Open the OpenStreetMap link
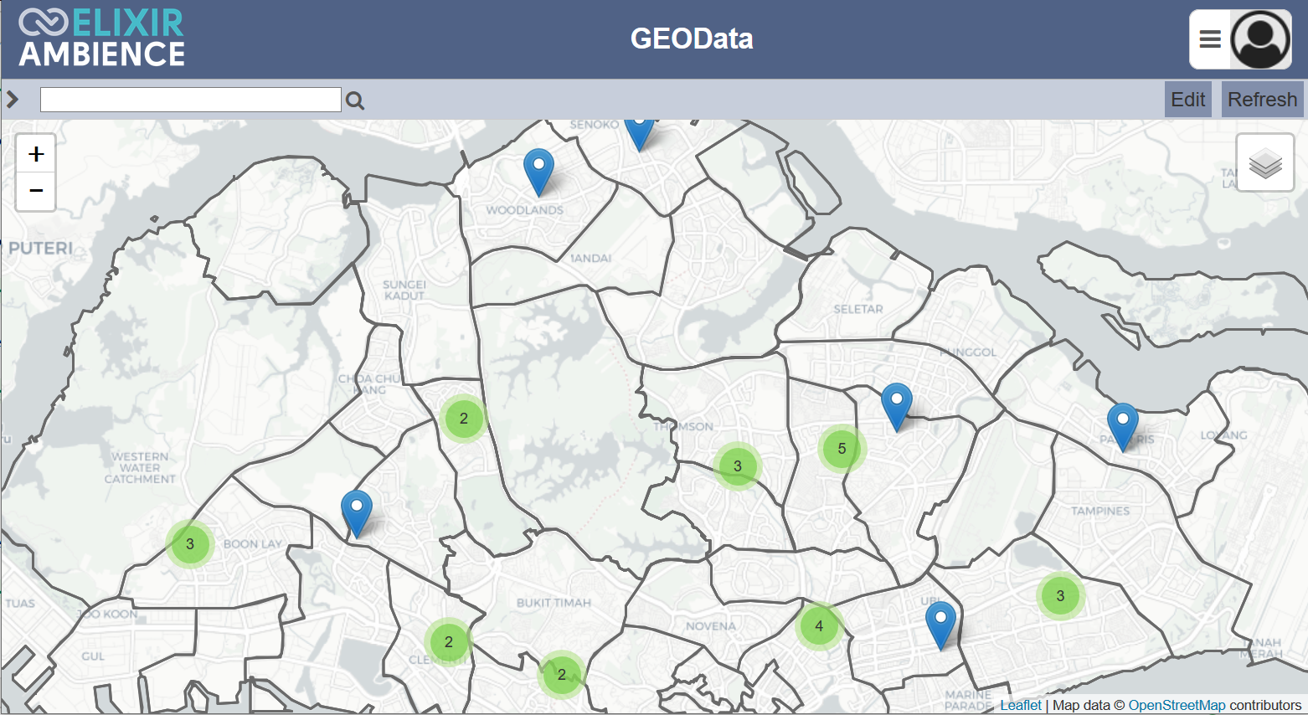This screenshot has height=715, width=1308. point(1176,705)
